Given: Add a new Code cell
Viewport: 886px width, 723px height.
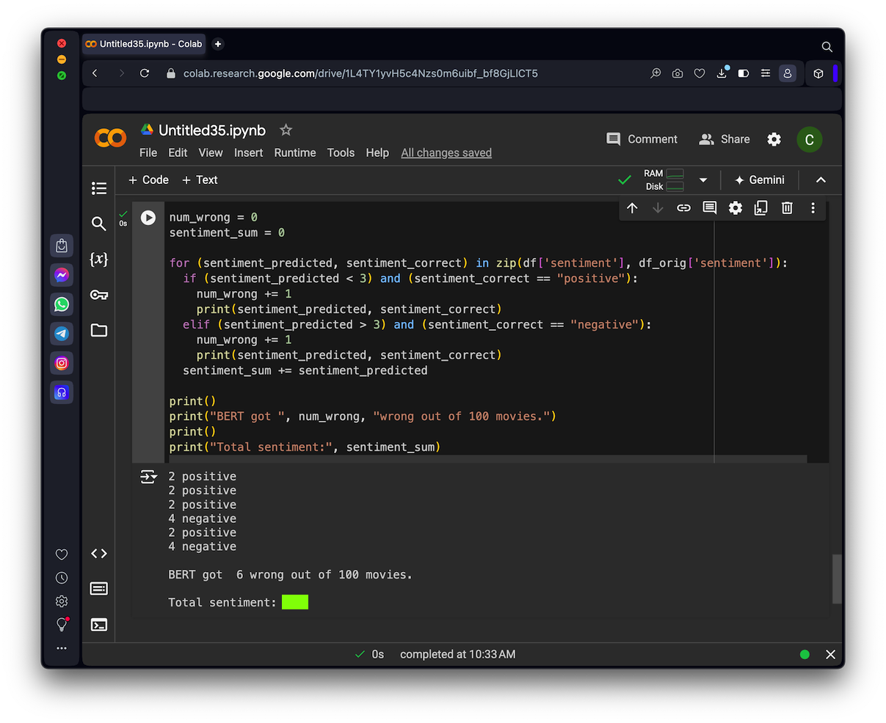Looking at the screenshot, I should coord(148,180).
